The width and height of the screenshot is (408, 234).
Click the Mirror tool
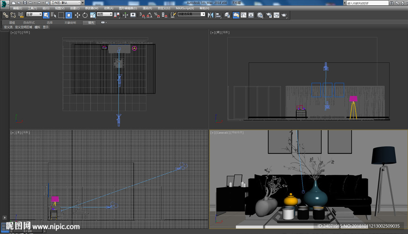pyautogui.click(x=210, y=15)
